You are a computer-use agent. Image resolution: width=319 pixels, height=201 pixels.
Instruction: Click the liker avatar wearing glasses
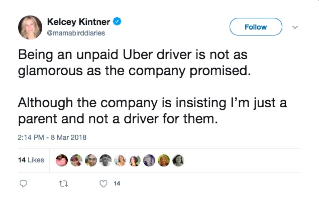(x=90, y=160)
